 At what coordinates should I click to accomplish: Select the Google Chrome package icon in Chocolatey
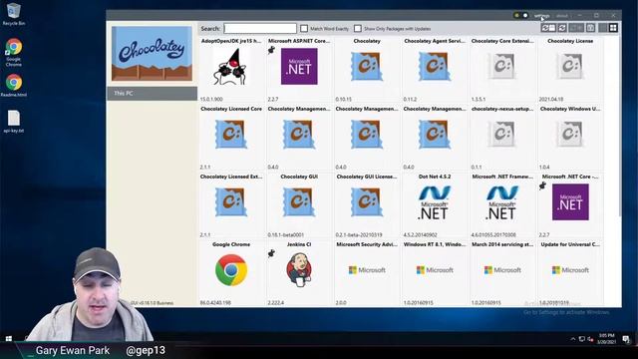[x=231, y=270]
